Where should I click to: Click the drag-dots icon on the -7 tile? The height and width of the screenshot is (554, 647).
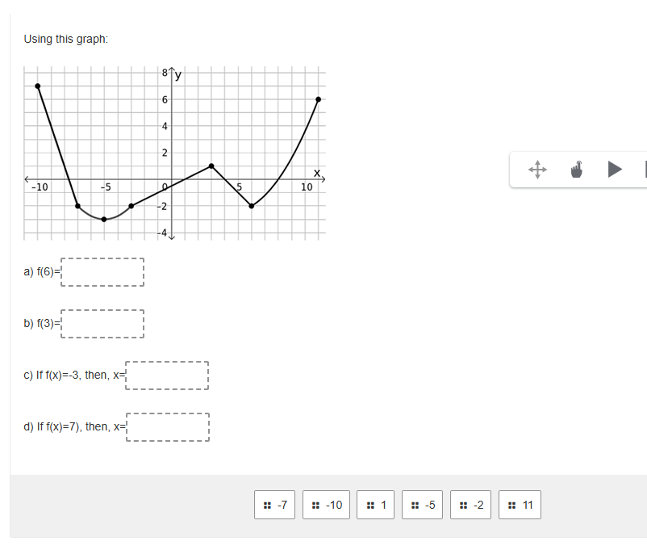pos(266,505)
